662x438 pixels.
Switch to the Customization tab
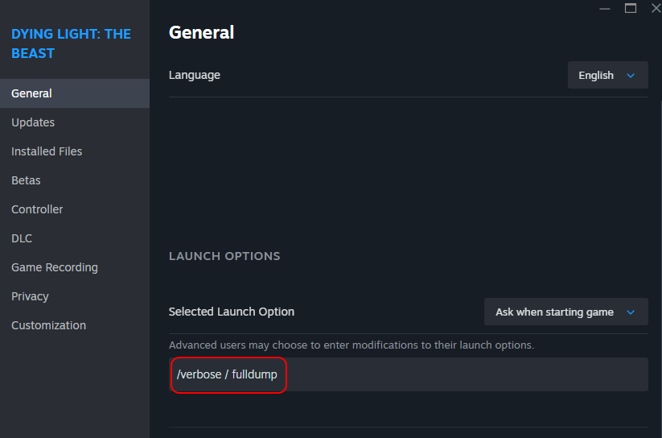tap(48, 325)
